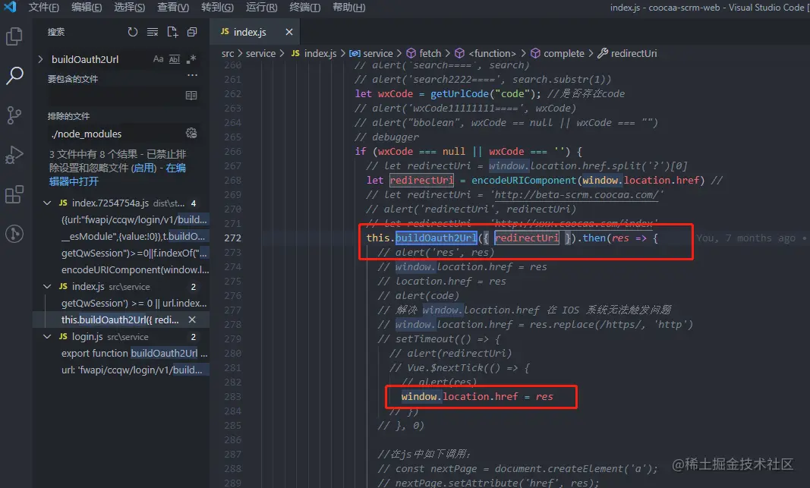Open new search editor icon

[172, 32]
